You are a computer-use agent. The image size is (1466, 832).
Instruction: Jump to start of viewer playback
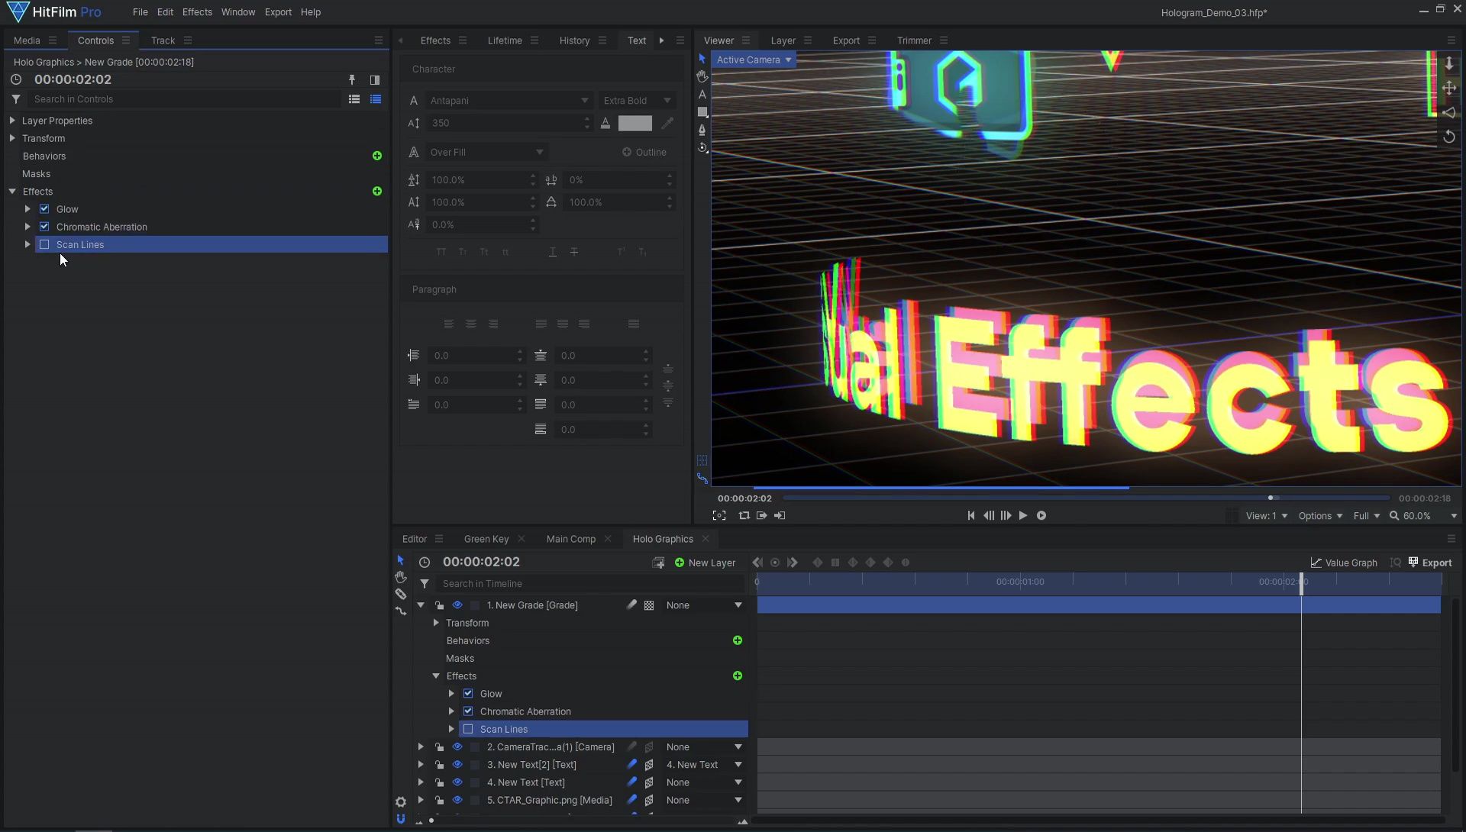click(971, 516)
